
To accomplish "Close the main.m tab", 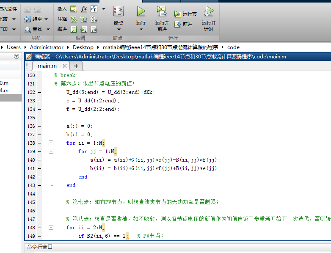I will [x=65, y=66].
